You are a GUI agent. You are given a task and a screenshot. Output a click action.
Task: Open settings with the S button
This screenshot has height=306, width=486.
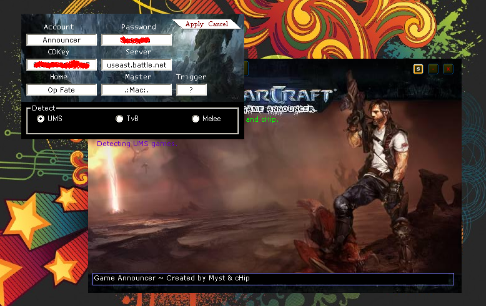coord(418,69)
